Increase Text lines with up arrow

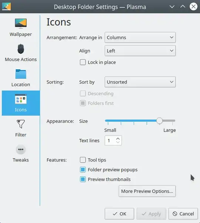118,138
